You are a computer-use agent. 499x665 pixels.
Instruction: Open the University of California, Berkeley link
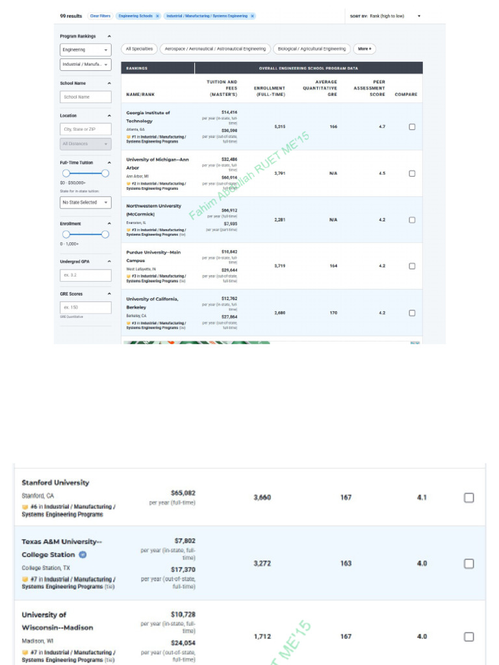coord(152,303)
